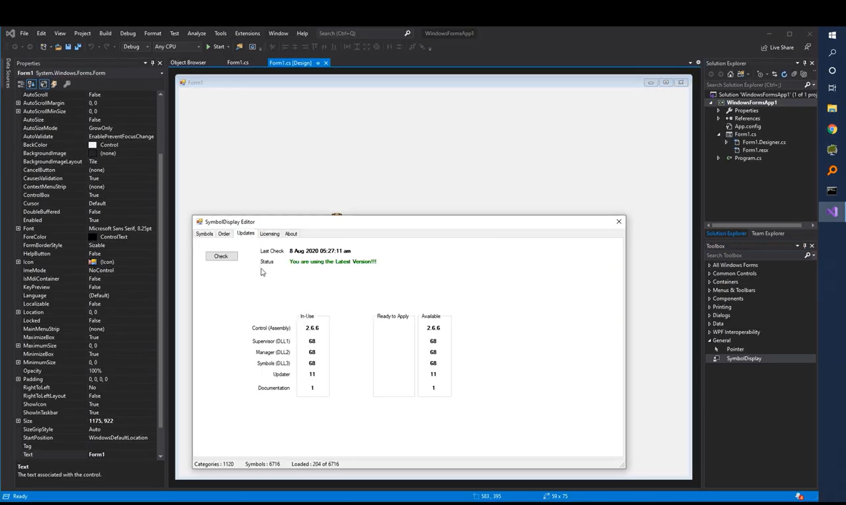
Task: Save the current file with the floppy icon
Action: coord(68,47)
